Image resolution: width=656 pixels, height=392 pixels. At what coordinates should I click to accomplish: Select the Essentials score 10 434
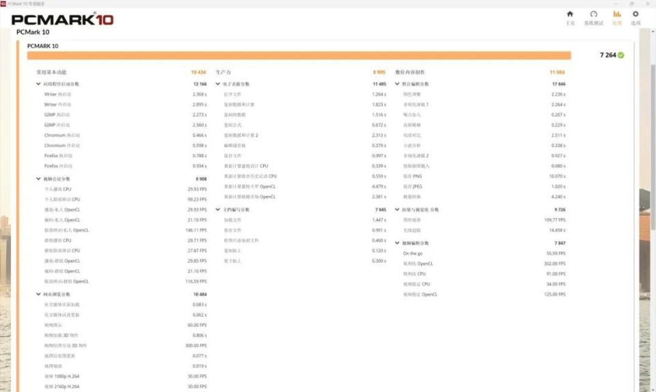pyautogui.click(x=199, y=72)
